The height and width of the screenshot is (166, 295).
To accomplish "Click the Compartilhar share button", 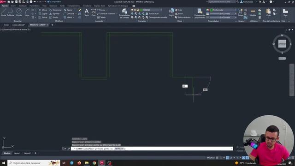I will (x=54, y=2).
